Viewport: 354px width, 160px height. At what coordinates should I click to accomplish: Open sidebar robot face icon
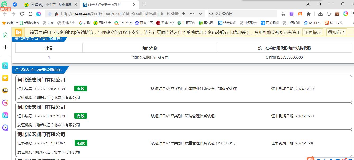point(5,90)
